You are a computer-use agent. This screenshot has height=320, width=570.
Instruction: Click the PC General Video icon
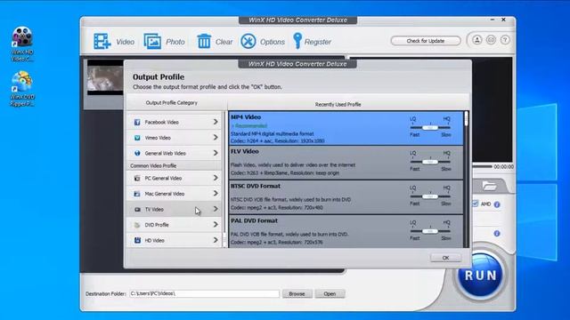(137, 178)
